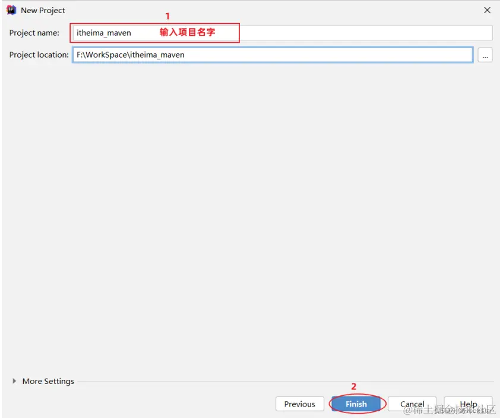This screenshot has height=419, width=500.
Task: Open Help for this dialog
Action: tap(468, 404)
